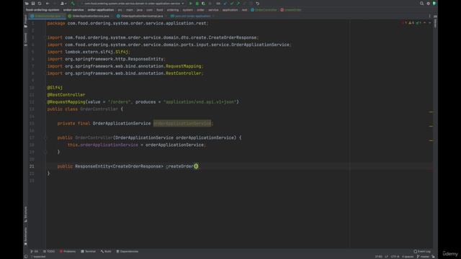Screen dimensions: 461x259
Task: Switch to OrderApplicationServiceImpl.java tab
Action: [x=140, y=16]
